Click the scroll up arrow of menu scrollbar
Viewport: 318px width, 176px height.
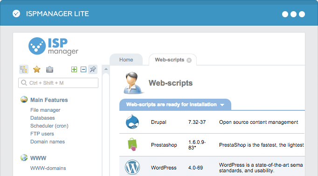click(106, 69)
